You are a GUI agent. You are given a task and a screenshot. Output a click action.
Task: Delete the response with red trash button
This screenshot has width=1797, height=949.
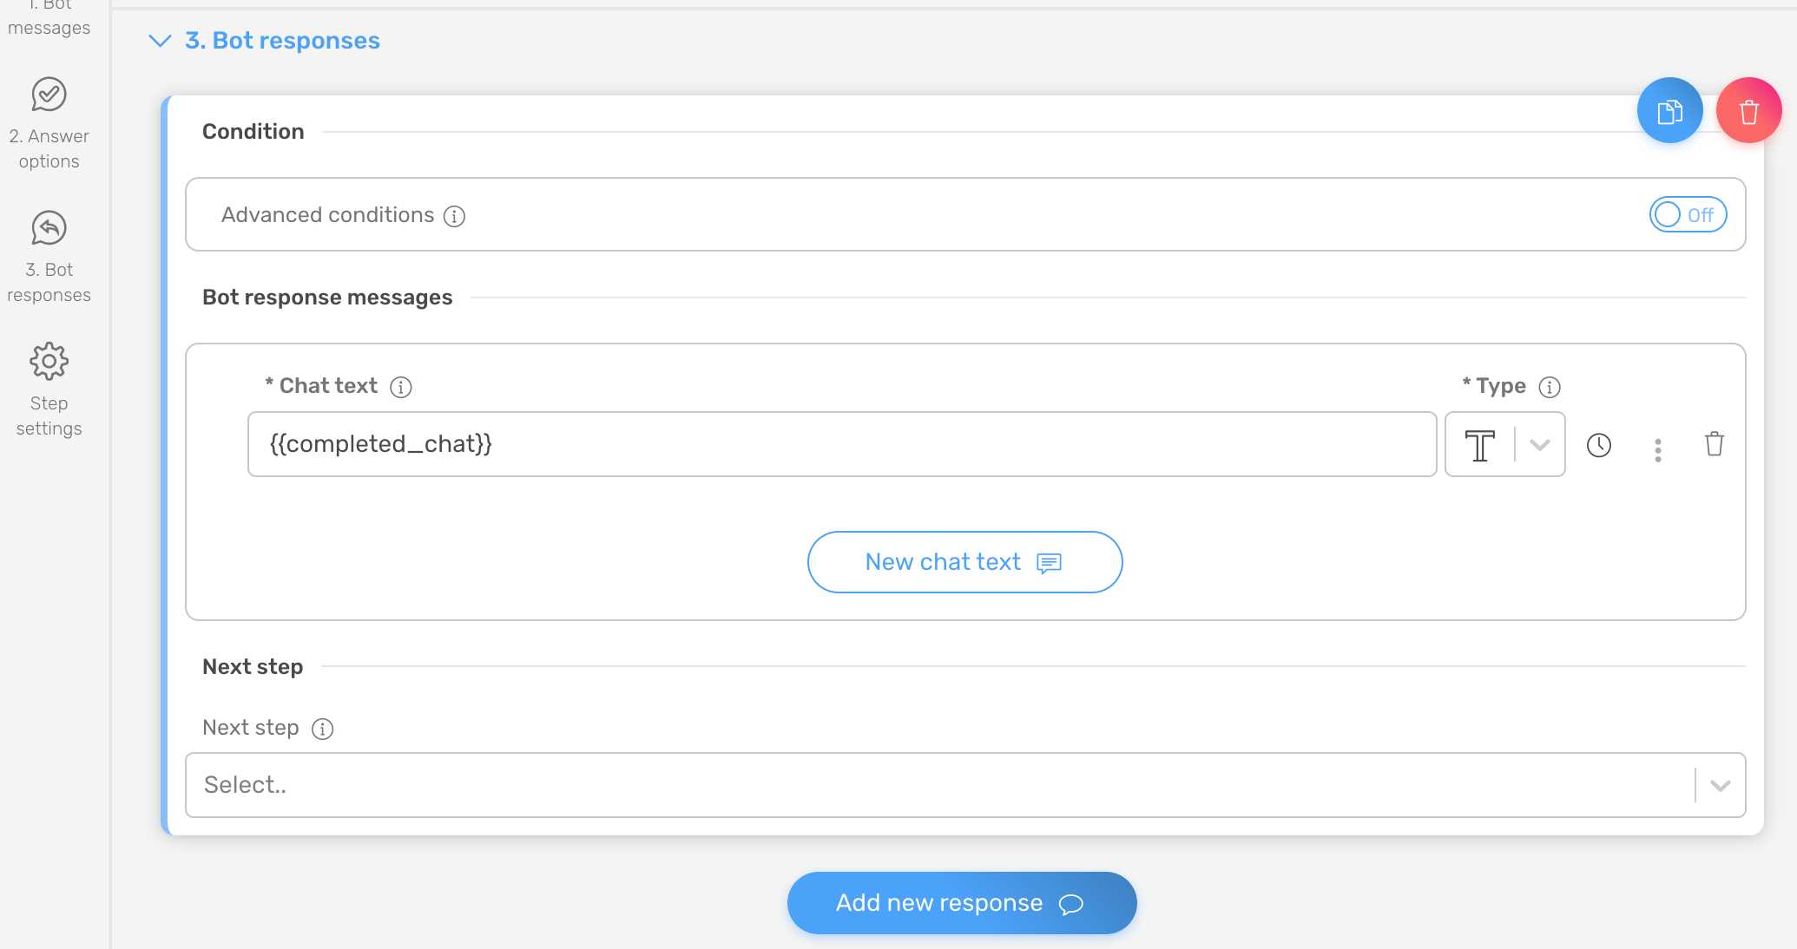pos(1748,111)
